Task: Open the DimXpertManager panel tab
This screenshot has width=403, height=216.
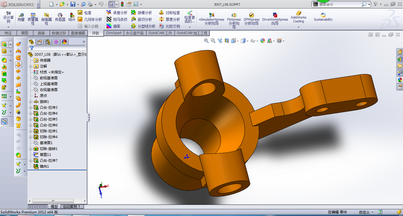Action: click(56, 42)
